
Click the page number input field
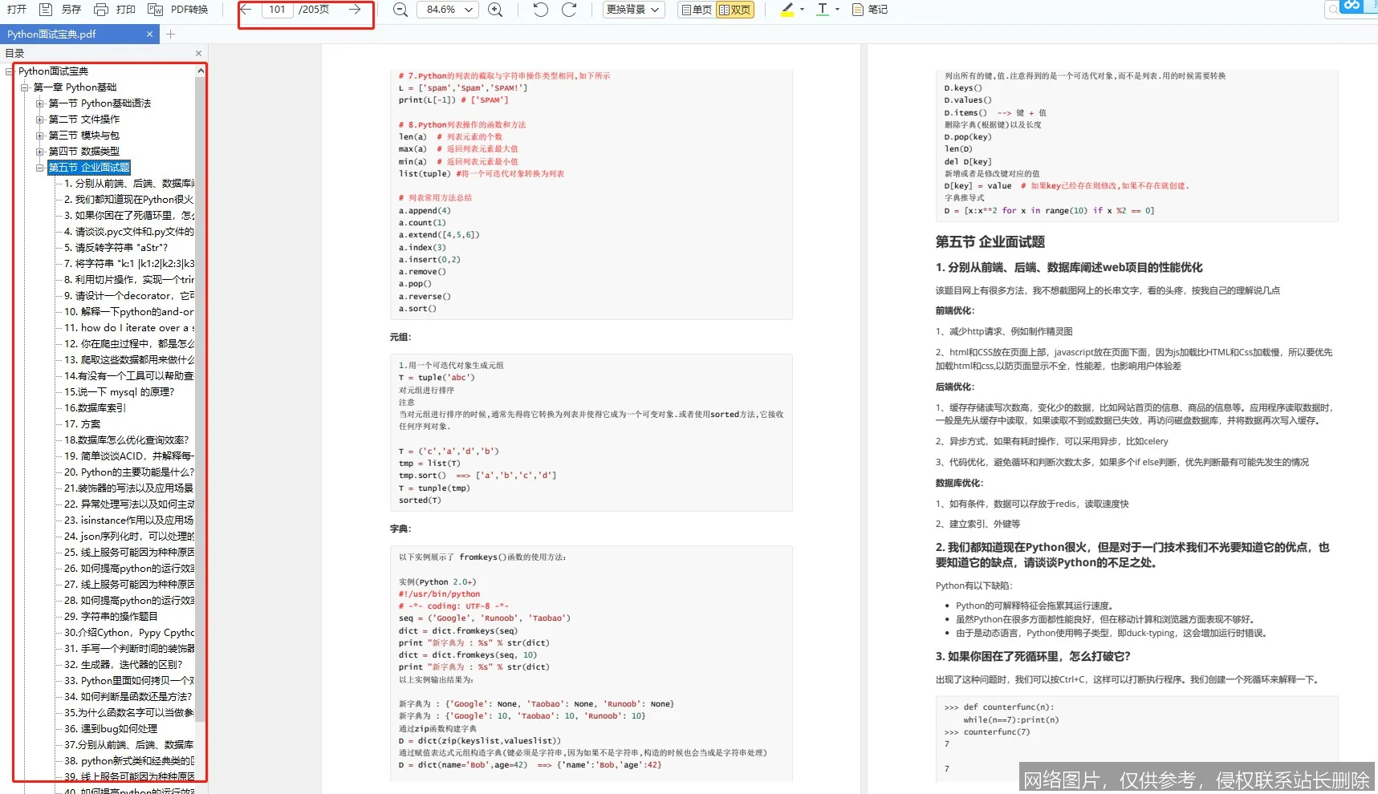click(277, 10)
